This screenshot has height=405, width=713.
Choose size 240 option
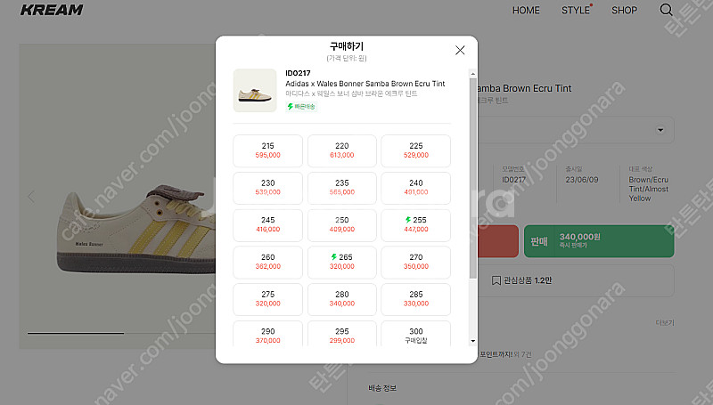tap(416, 188)
